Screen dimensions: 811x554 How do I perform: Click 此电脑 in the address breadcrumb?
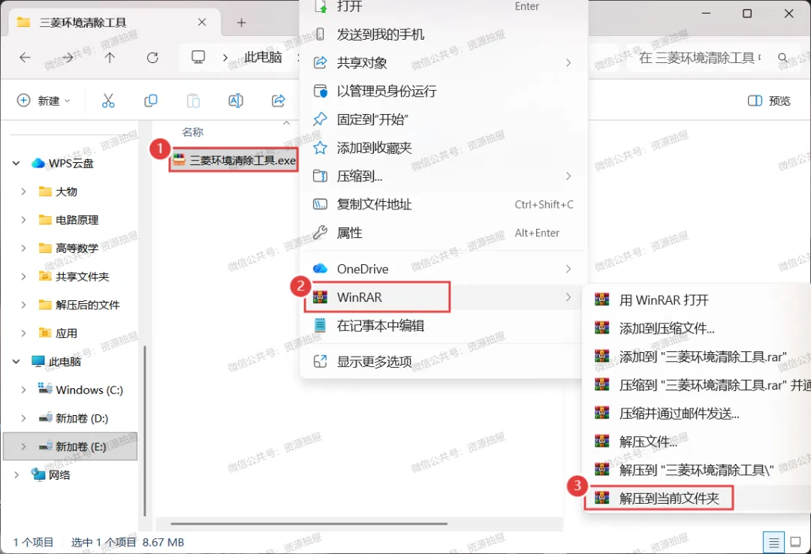pos(263,57)
